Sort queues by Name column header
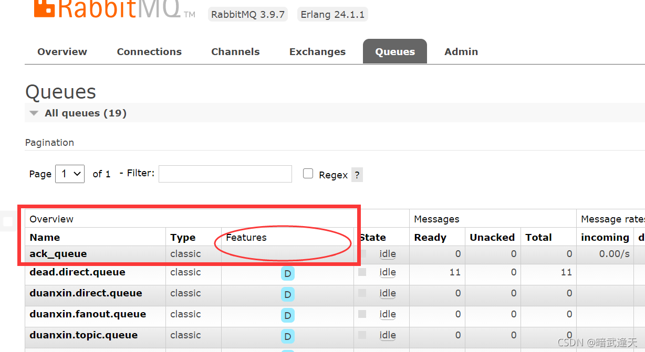 point(45,238)
